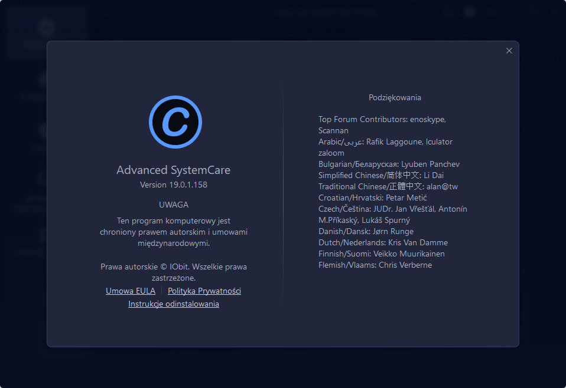Open the Umowa EULA link

[x=131, y=291]
